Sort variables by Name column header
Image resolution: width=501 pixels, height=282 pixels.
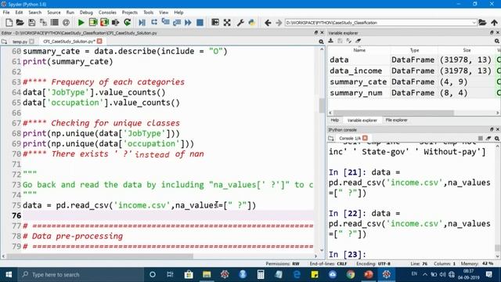(x=359, y=50)
